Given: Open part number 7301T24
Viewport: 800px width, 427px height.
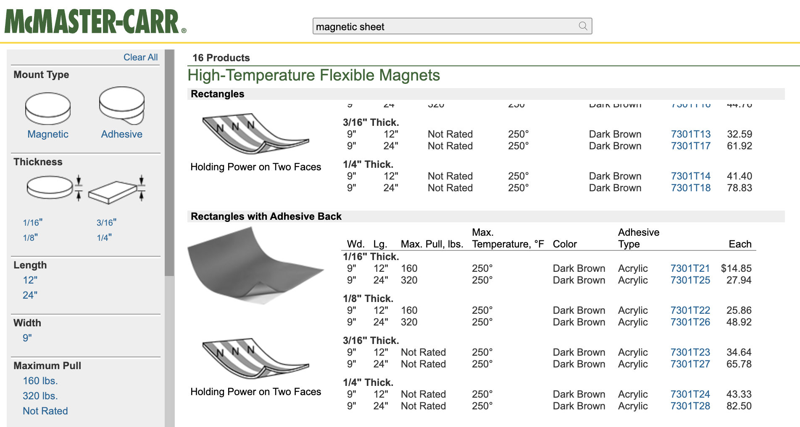Looking at the screenshot, I should (x=690, y=394).
